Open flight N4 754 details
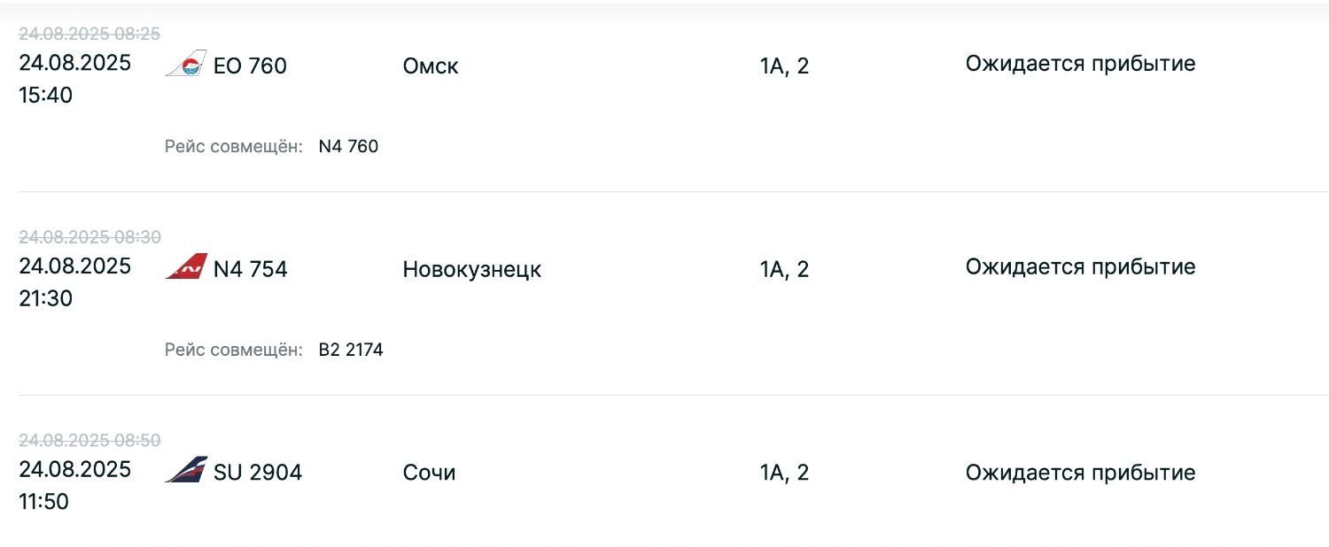Viewport: 1329px width, 547px height. (250, 269)
